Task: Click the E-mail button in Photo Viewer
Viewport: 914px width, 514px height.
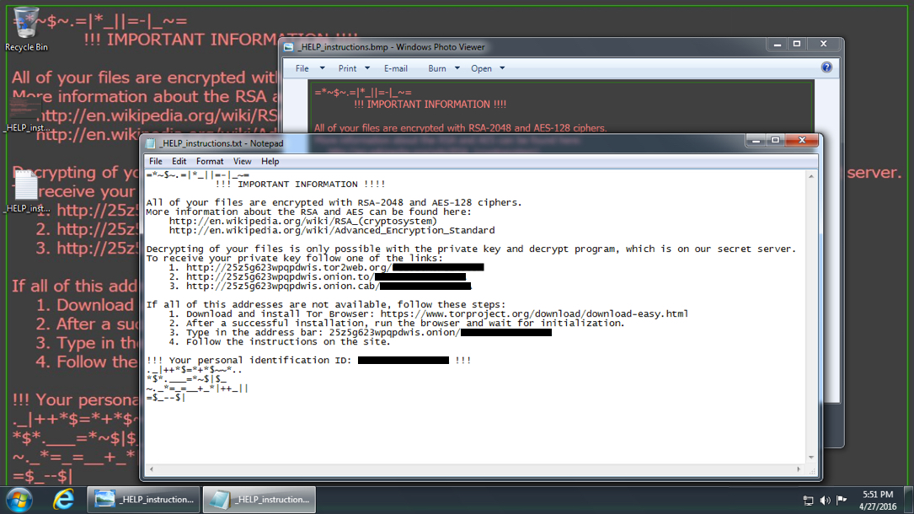Action: pyautogui.click(x=396, y=68)
